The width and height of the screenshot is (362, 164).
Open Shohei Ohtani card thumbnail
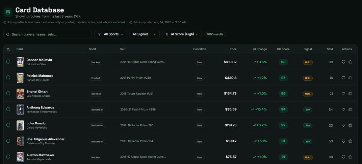tap(20, 93)
